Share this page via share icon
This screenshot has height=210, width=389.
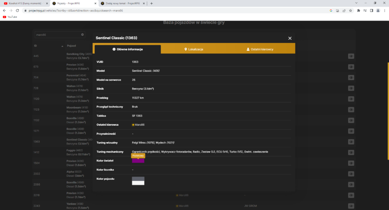344,10
